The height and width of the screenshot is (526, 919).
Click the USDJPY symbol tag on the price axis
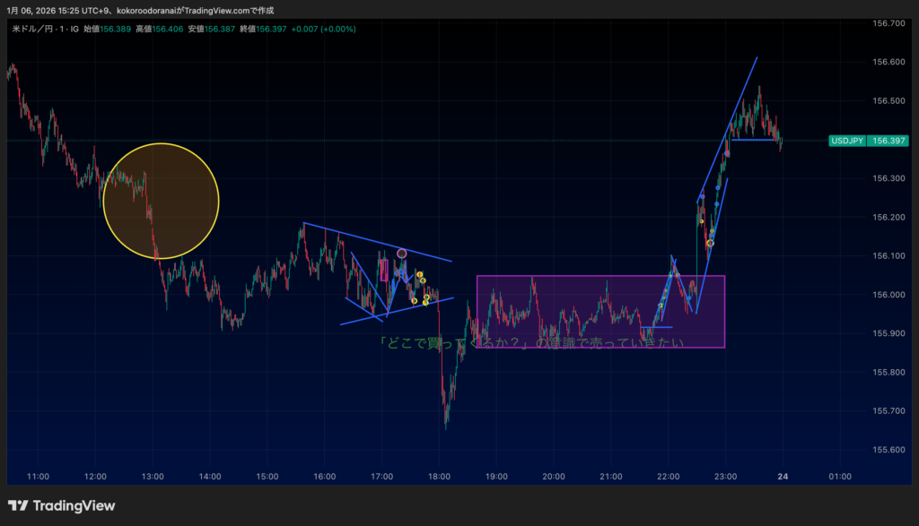[848, 141]
